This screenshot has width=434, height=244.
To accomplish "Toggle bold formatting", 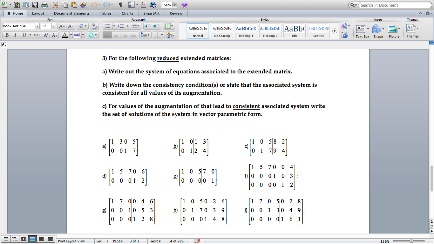I will pyautogui.click(x=7, y=35).
